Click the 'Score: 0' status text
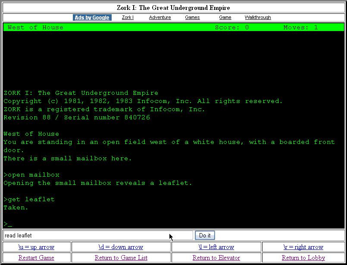The image size is (347, 265). click(232, 28)
